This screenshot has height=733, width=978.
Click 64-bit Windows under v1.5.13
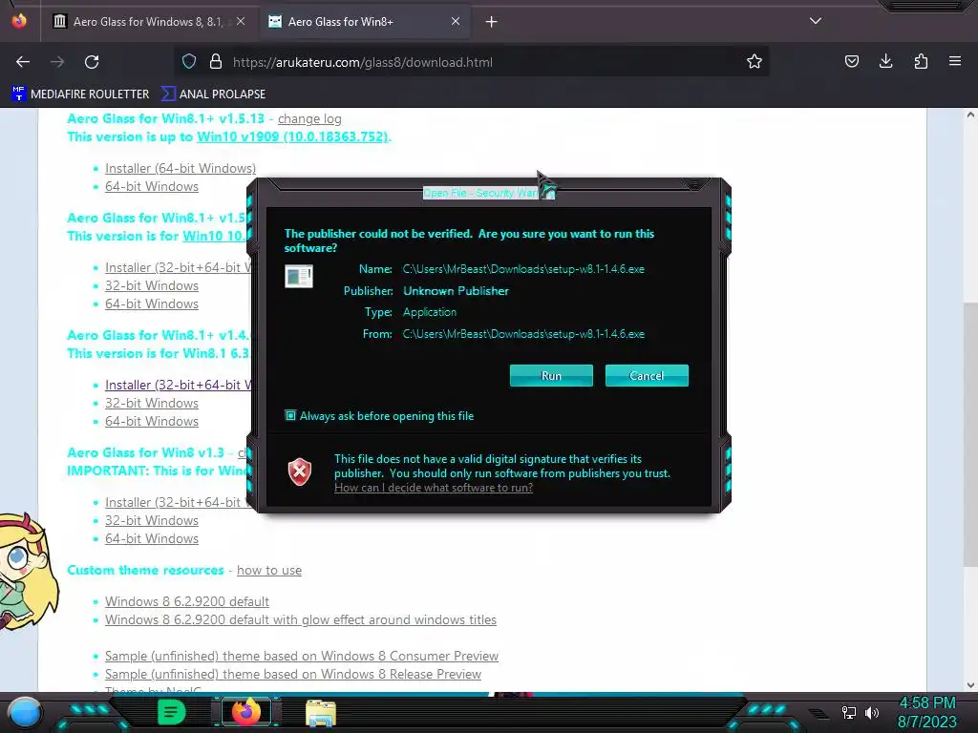point(152,186)
